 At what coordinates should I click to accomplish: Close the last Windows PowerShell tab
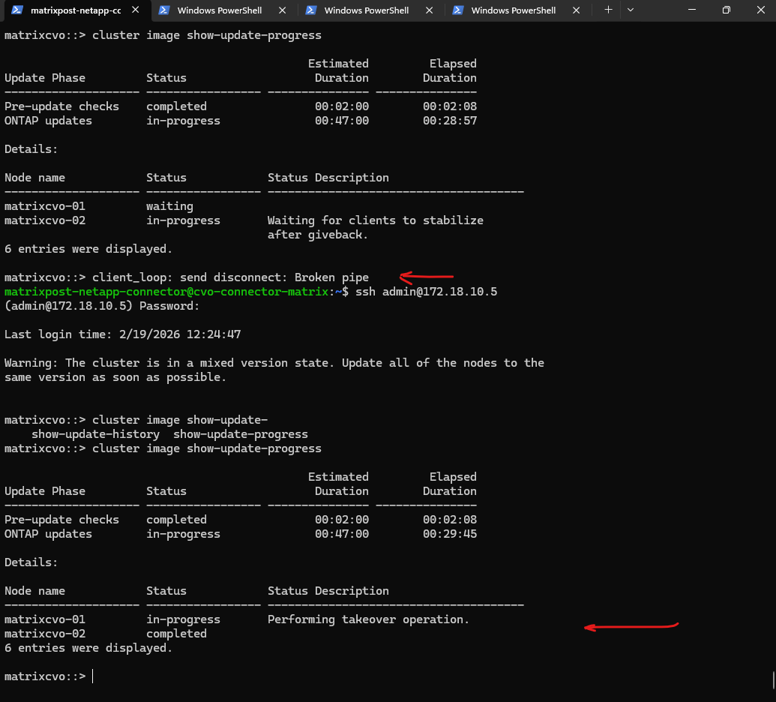click(x=576, y=10)
